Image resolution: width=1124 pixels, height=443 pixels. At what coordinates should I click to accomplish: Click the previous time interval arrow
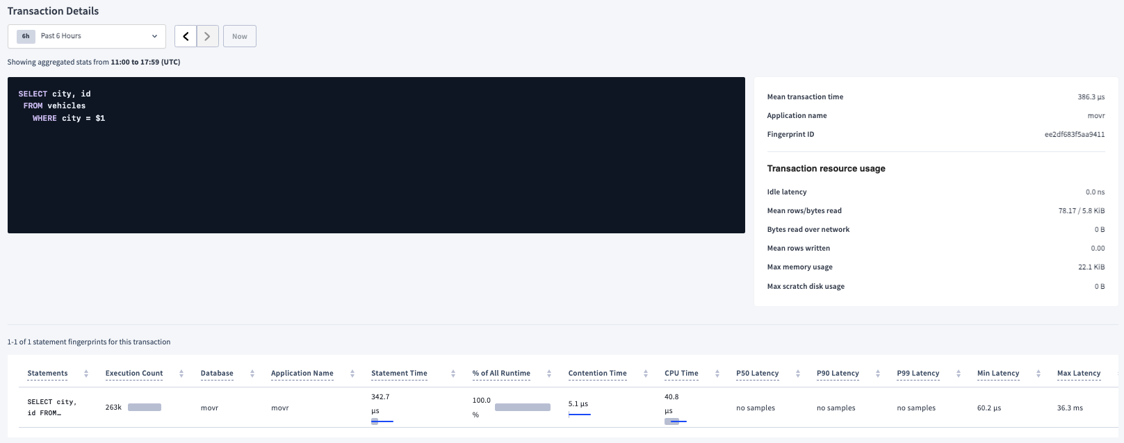click(x=186, y=36)
